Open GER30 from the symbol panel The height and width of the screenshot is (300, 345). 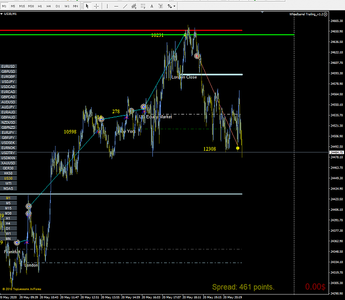8,168
